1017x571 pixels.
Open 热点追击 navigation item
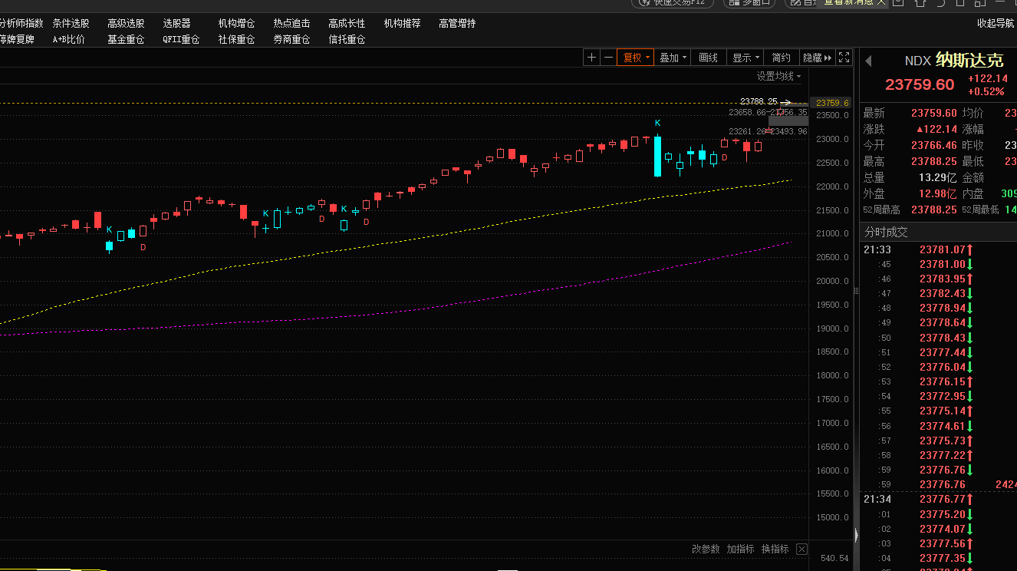[291, 24]
